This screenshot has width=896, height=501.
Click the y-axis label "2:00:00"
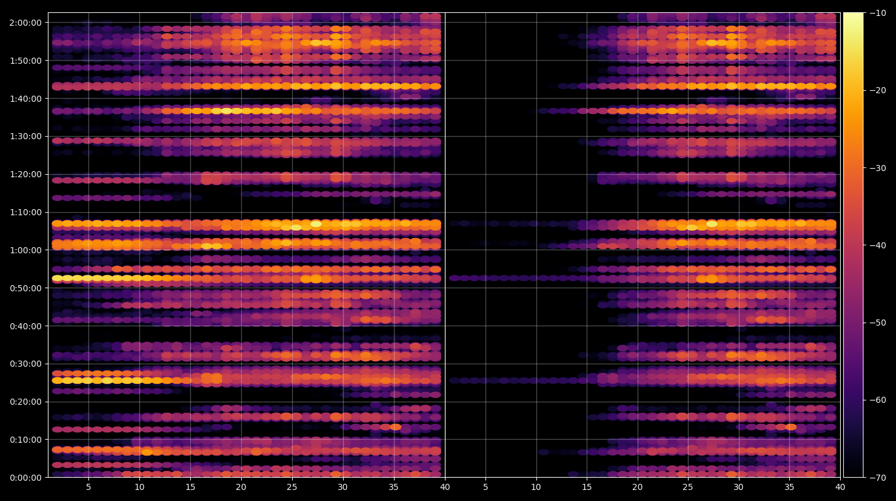[26, 23]
